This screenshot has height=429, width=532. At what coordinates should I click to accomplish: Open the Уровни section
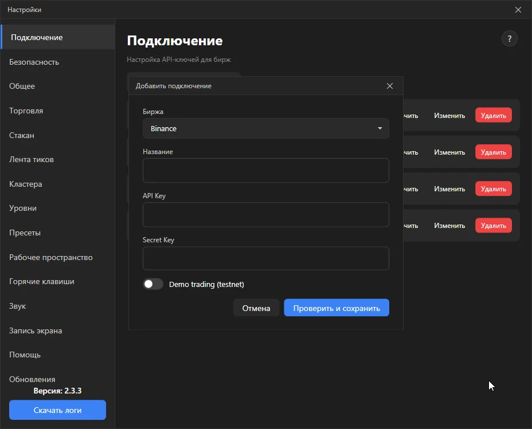coord(58,208)
